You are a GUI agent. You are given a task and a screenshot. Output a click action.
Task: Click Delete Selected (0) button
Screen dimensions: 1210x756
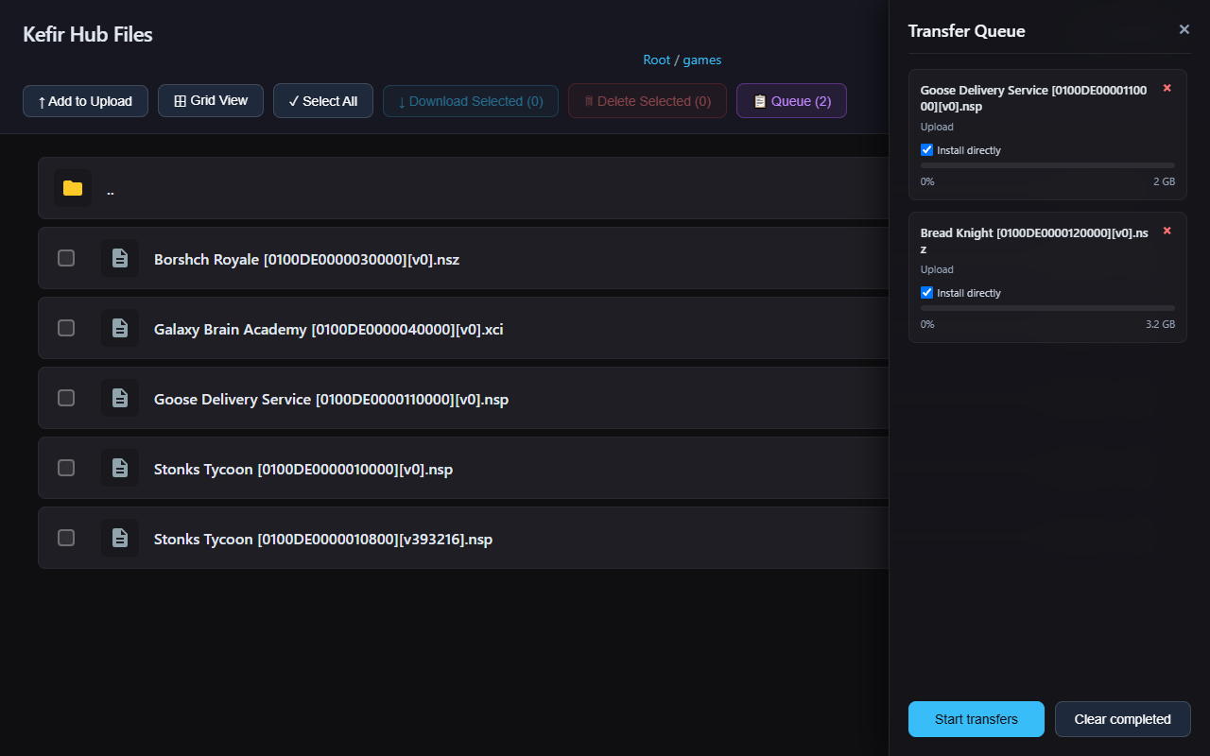coord(648,101)
